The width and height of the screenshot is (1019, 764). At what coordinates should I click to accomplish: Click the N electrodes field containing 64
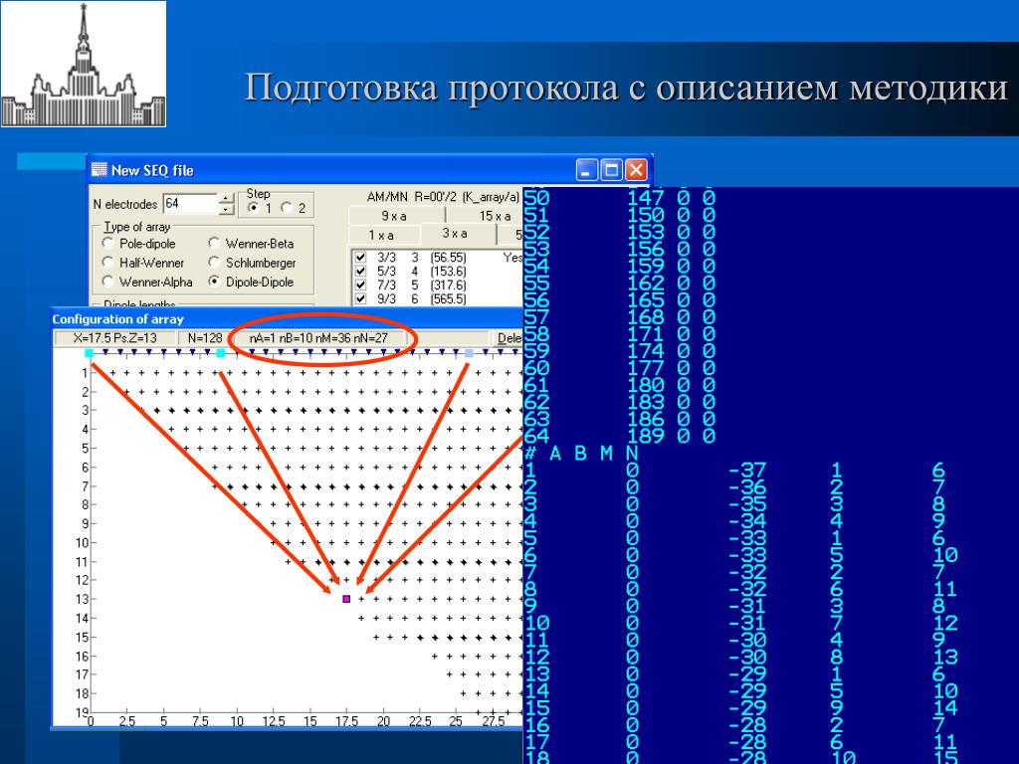coord(190,203)
